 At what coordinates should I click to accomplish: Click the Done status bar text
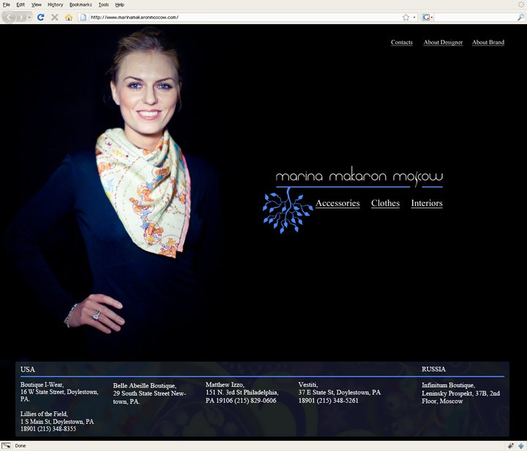tap(20, 446)
